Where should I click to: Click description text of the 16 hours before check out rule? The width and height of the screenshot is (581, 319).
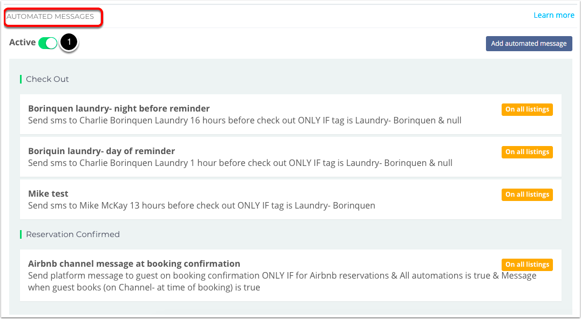pyautogui.click(x=245, y=121)
